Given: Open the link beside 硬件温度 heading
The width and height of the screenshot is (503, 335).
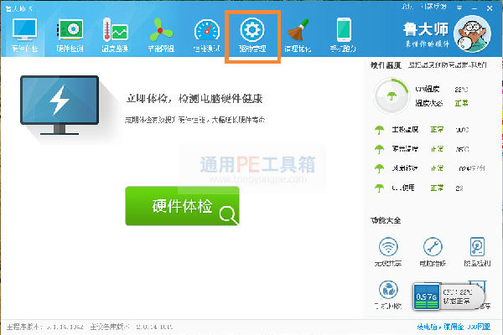Looking at the screenshot, I should tap(448, 65).
